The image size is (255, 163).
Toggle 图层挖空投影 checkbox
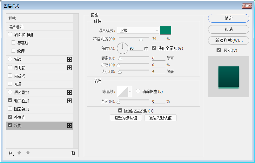[x=120, y=111]
